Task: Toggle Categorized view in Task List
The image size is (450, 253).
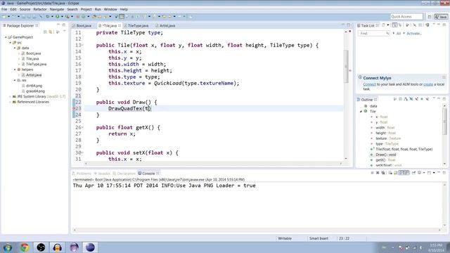Action: coord(395,25)
